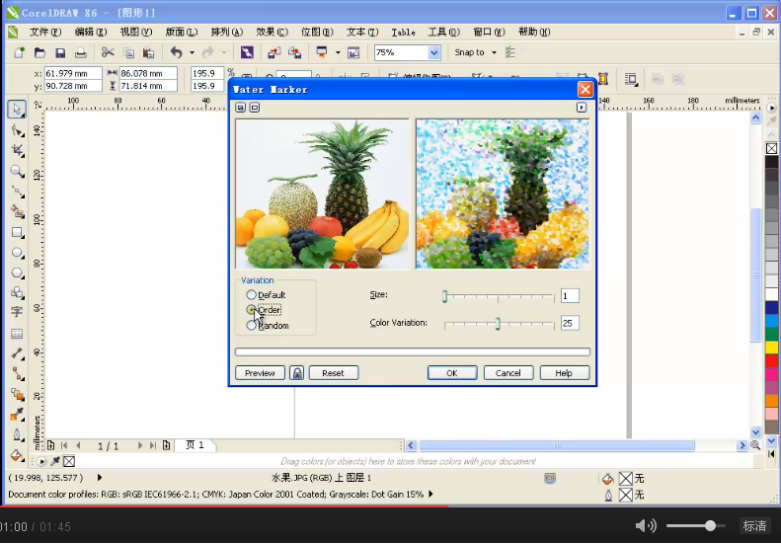Click the Copy toolbar icon
Screen dimensions: 781x544
coord(128,52)
